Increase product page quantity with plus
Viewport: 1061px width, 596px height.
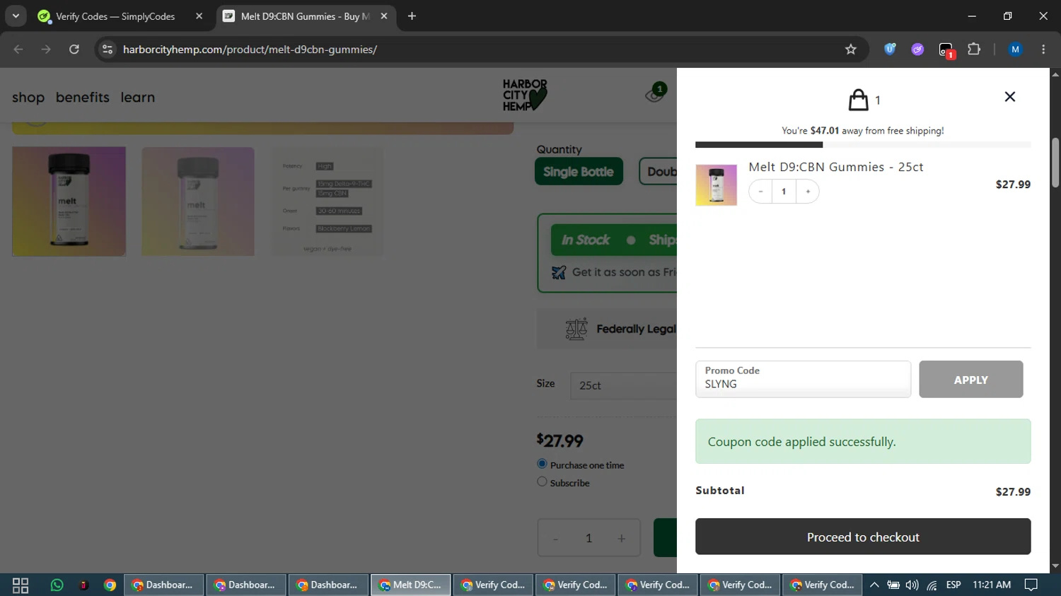[x=621, y=539]
